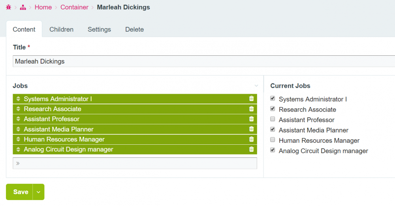Click trash icon for Assistant Professor
The image size is (395, 206).
(251, 119)
